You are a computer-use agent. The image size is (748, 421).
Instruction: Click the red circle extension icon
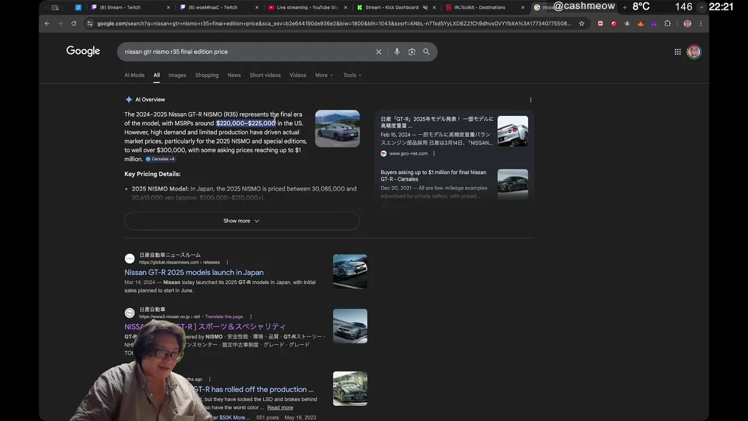tap(614, 23)
